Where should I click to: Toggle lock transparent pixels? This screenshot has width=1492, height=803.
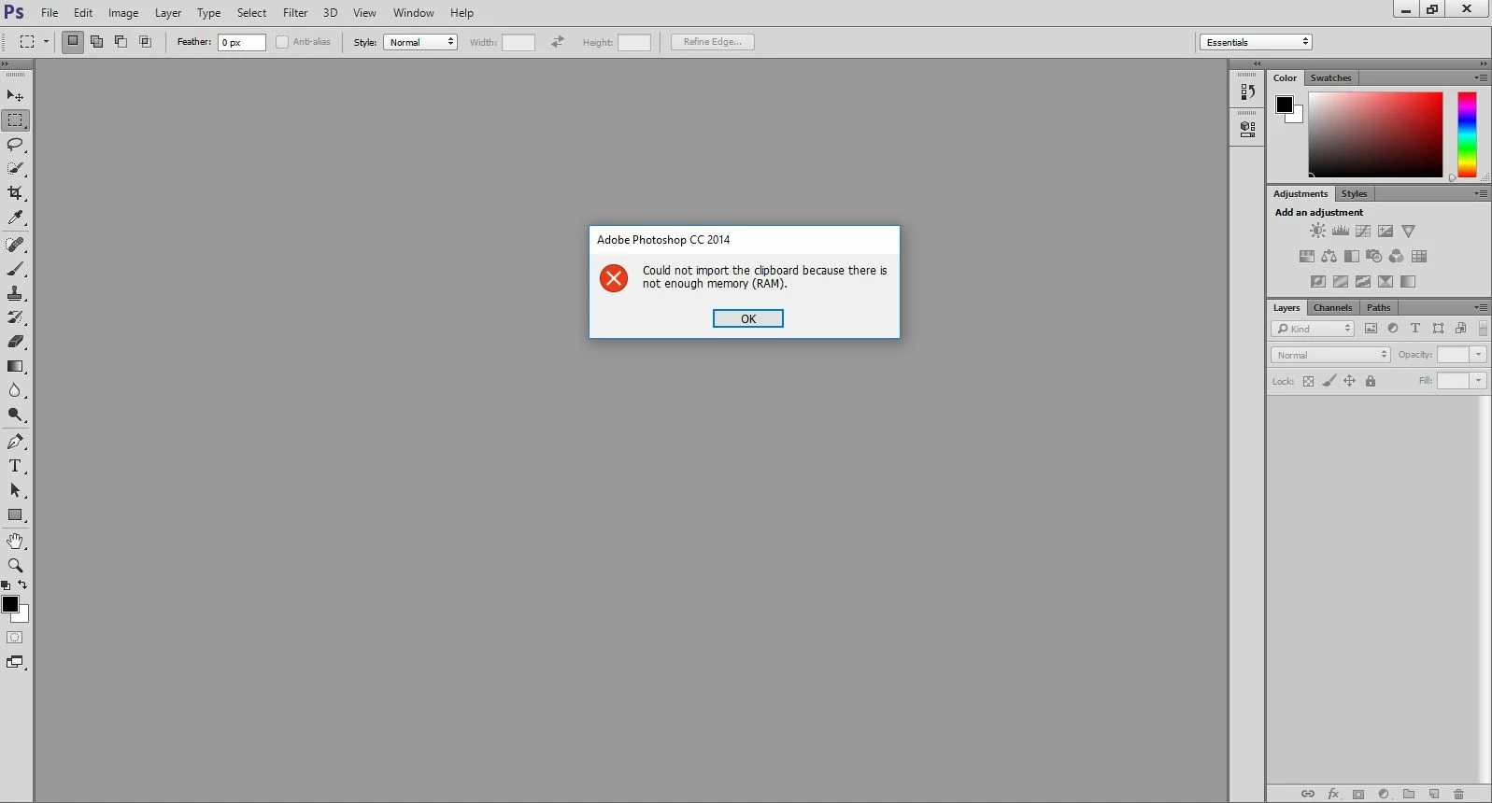click(x=1308, y=381)
